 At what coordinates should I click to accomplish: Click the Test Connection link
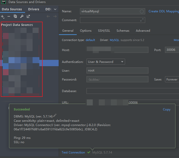(73, 152)
